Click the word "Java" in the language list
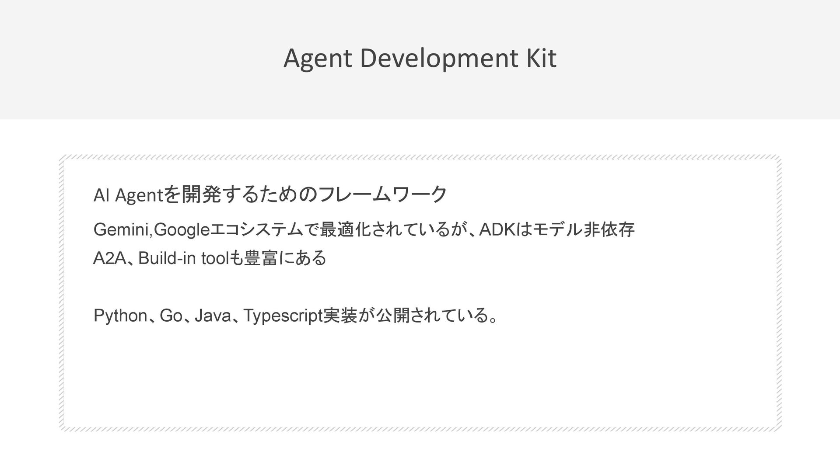 (x=212, y=316)
